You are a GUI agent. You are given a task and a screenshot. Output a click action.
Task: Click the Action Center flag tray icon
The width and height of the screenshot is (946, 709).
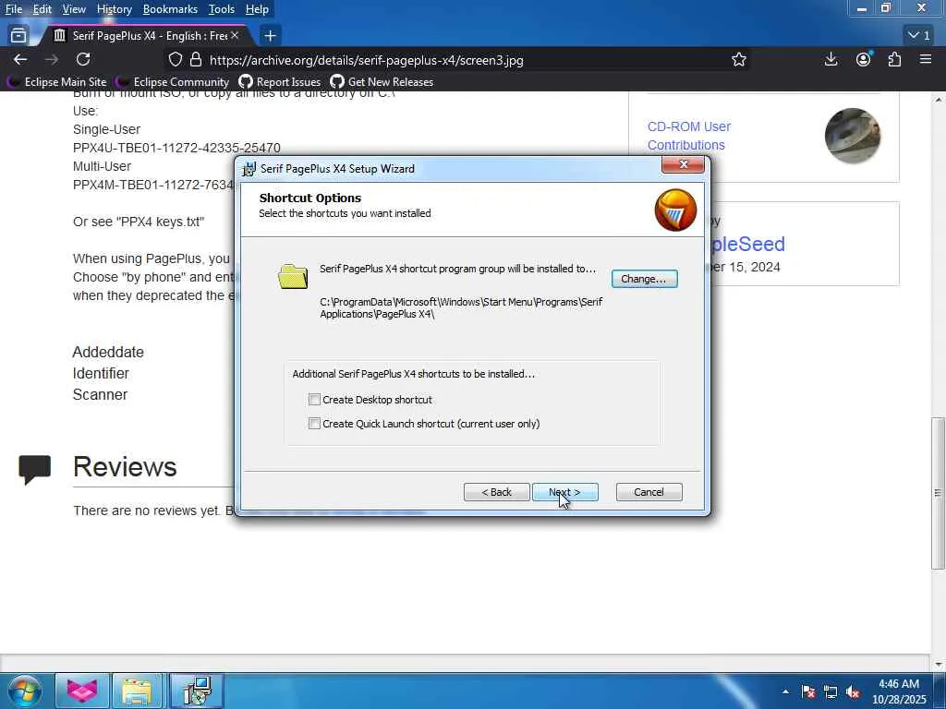tap(808, 692)
